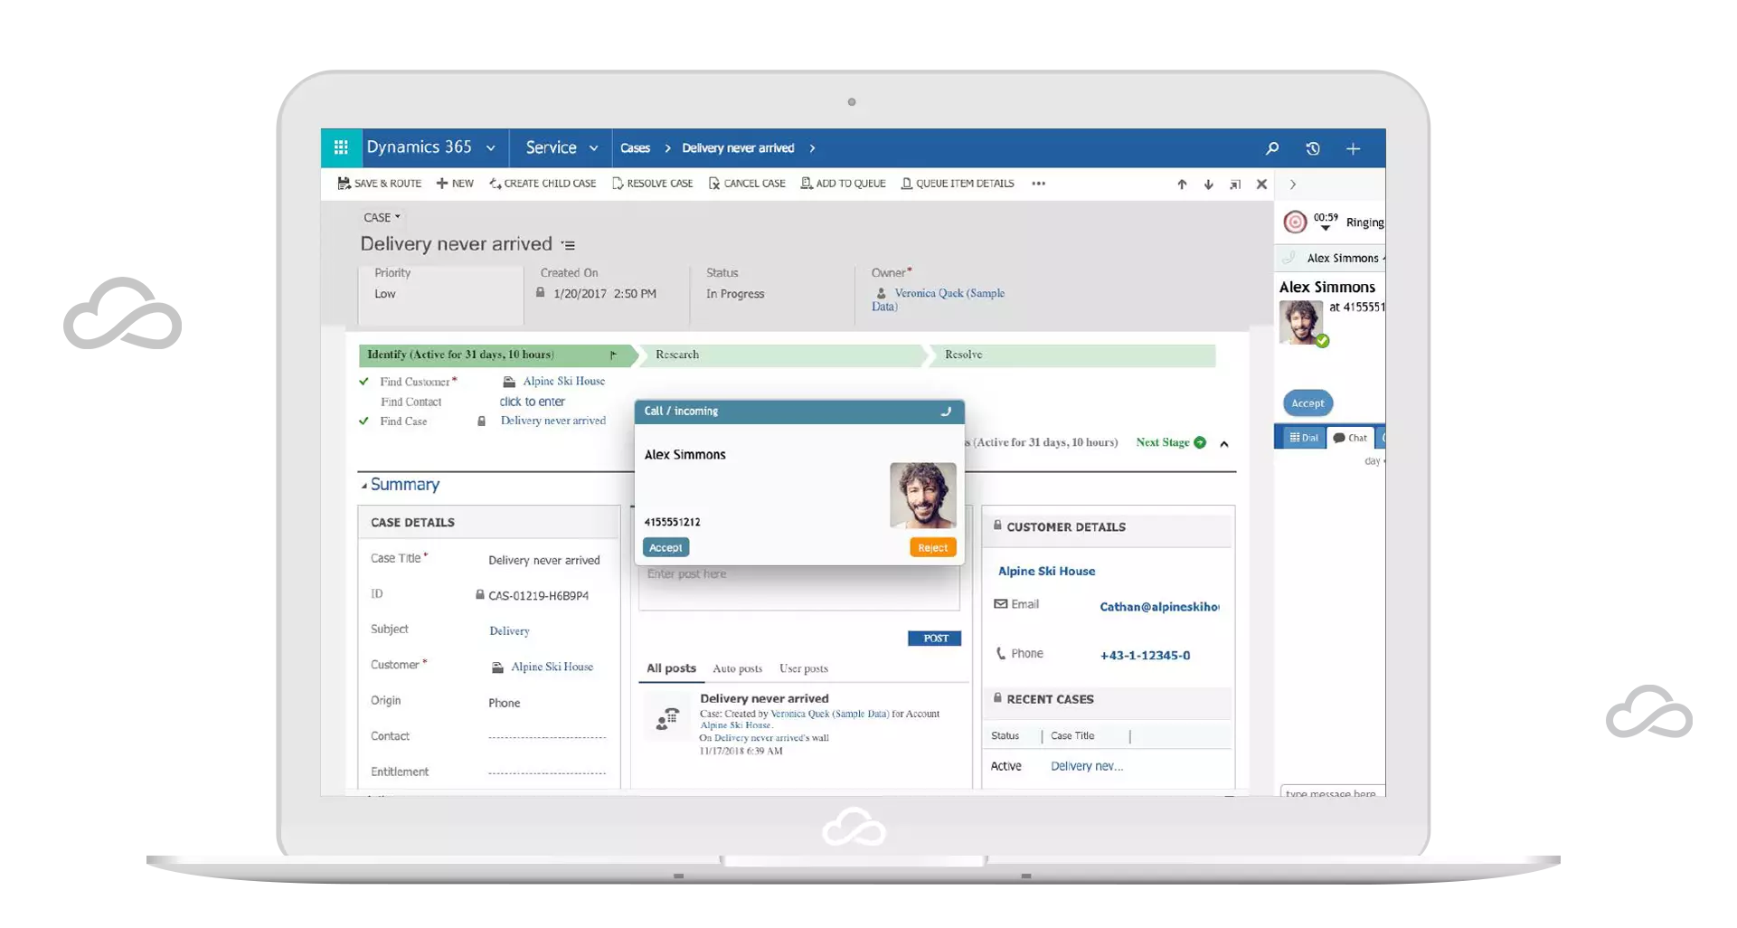Open Delivery nev... recent case link
The image size is (1737, 928).
coord(1086,766)
